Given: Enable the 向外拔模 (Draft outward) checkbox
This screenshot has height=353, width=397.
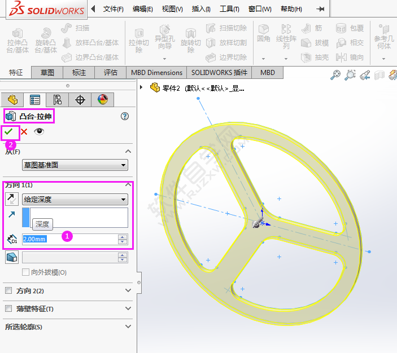Looking at the screenshot, I should point(25,272).
